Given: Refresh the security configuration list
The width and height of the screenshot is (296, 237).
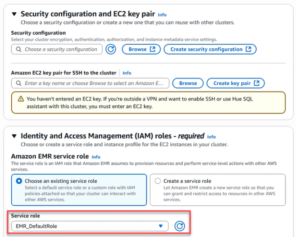Looking at the screenshot, I should pos(111,49).
